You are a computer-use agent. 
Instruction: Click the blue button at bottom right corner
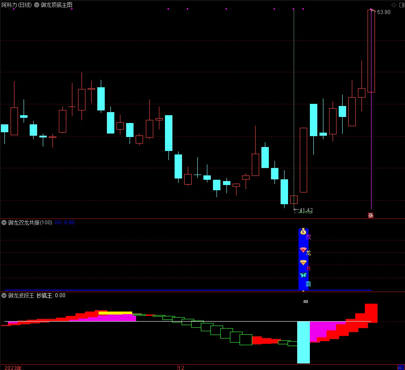(400, 367)
